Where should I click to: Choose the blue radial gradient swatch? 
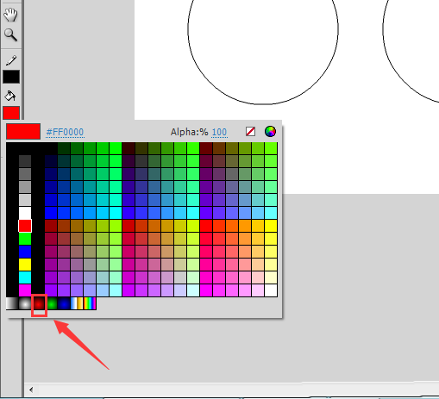pyautogui.click(x=65, y=303)
